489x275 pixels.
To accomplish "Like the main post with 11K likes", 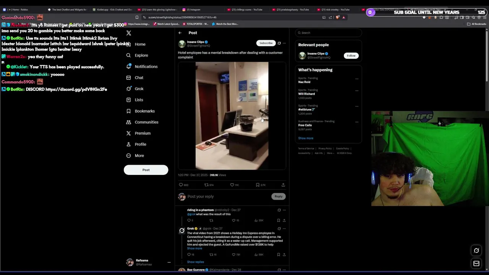I will point(232,185).
